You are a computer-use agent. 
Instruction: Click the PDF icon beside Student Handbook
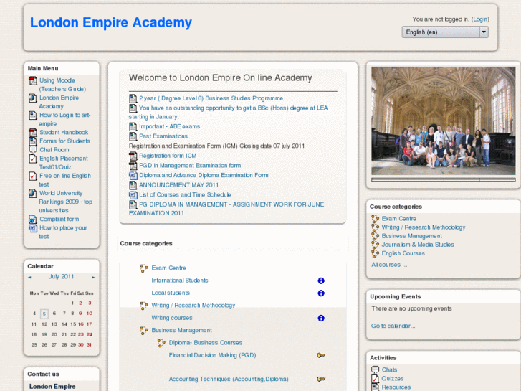pos(33,133)
